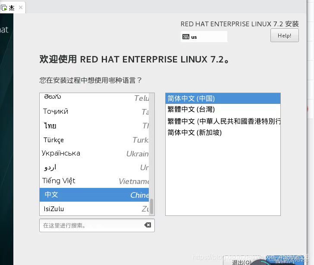The image size is (314, 265).
Task: Select locale 繁體中文 (台灣)
Action: pyautogui.click(x=223, y=109)
